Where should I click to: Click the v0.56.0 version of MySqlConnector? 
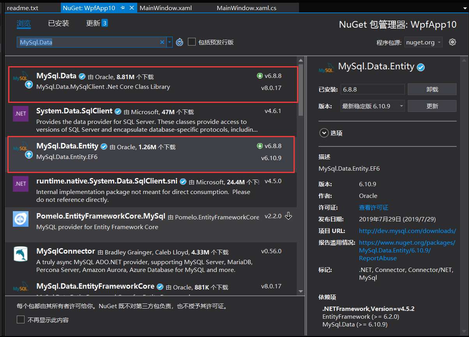271,251
